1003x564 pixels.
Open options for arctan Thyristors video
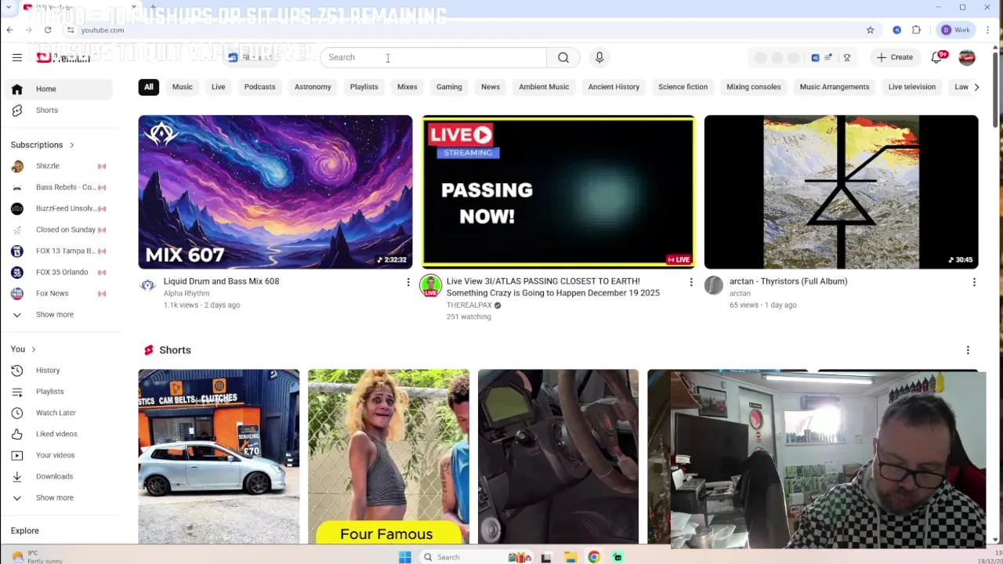pos(974,282)
